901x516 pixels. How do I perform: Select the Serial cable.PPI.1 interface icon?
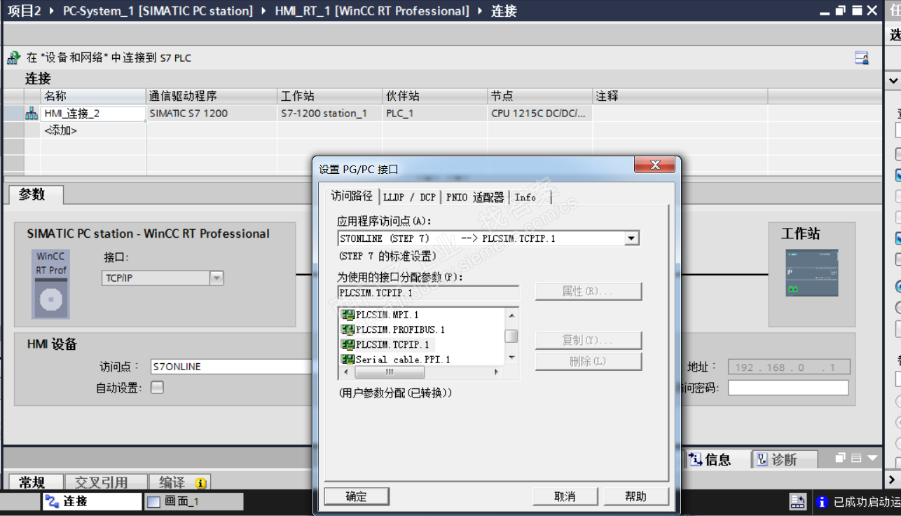pos(348,359)
